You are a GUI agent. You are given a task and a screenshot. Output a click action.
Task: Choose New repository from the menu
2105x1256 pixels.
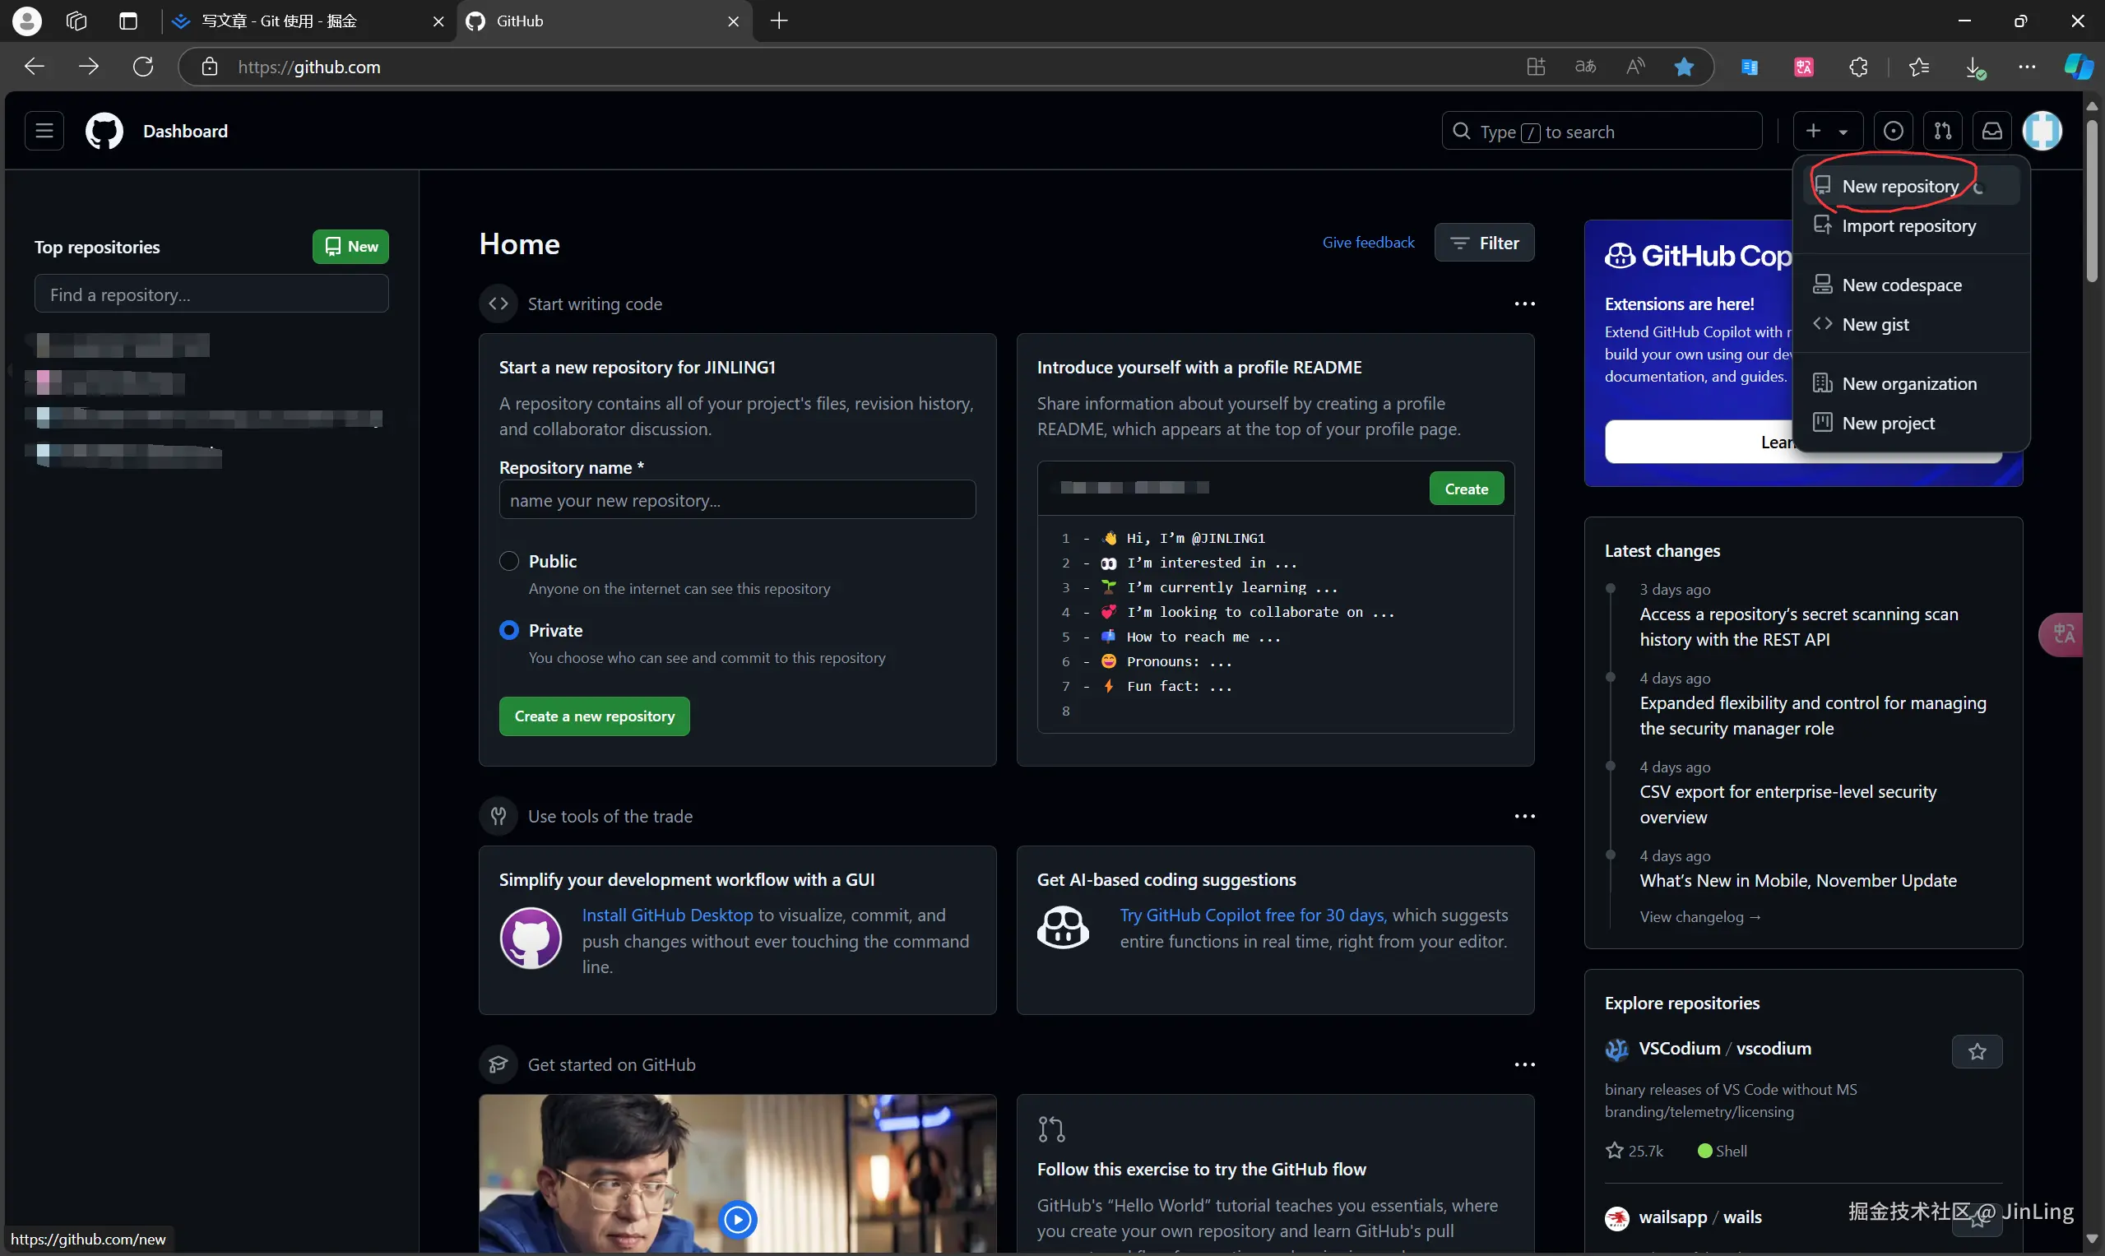click(1899, 186)
